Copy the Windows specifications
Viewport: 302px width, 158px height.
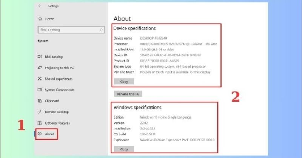[124, 149]
